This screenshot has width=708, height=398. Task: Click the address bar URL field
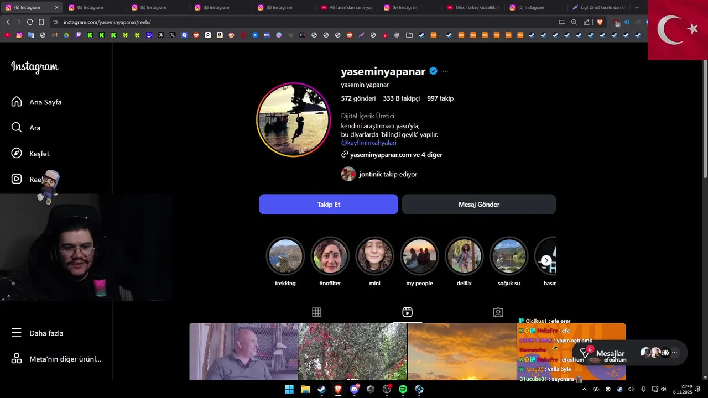304,22
